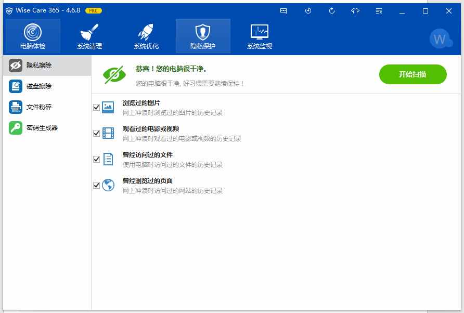Uncheck the 曾经浏览过的页面 checkbox
The image size is (464, 313).
click(x=96, y=186)
